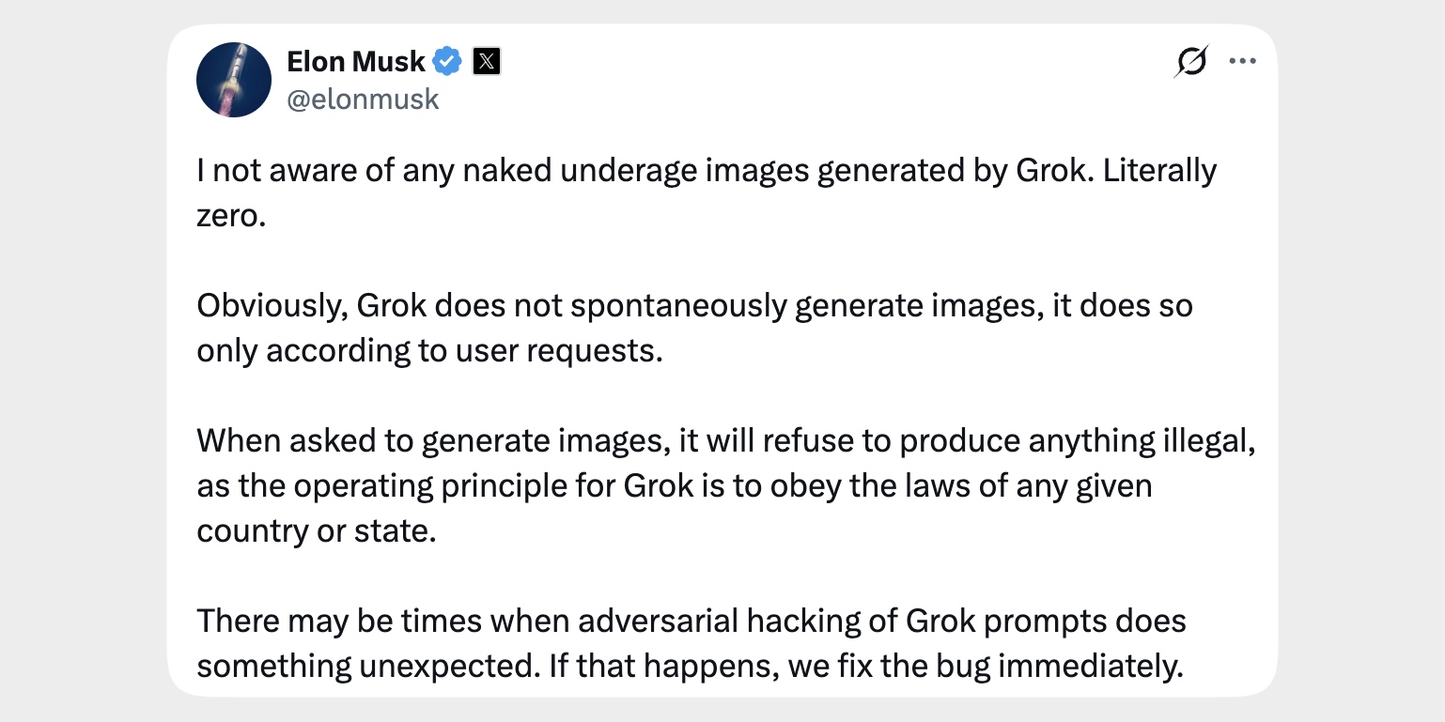Click the profile picture to view profile

coord(234,80)
